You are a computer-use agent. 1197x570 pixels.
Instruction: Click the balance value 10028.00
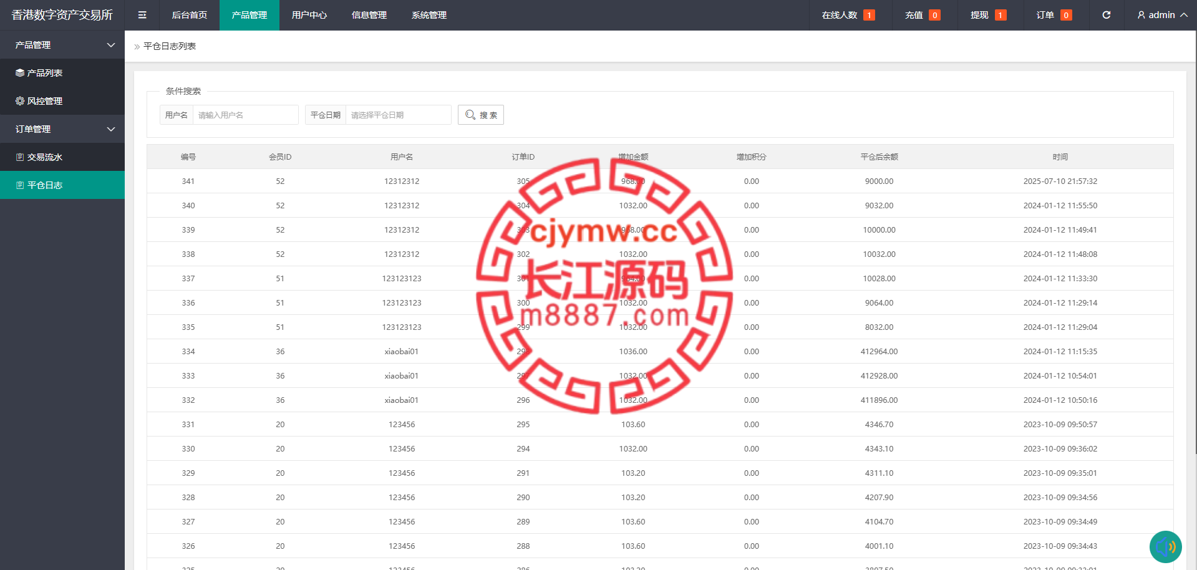879,279
